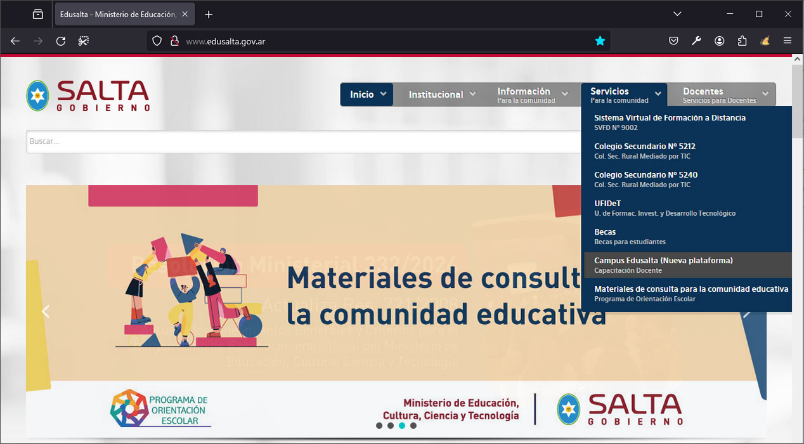This screenshot has height=444, width=804.
Task: Show the previous carousel slide
Action: (x=46, y=311)
